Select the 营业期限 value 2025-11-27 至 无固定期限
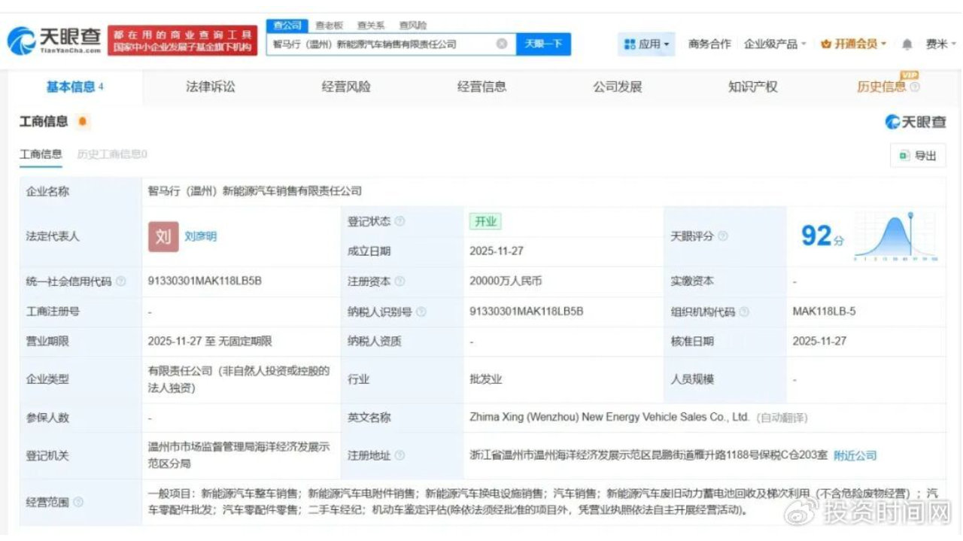 pyautogui.click(x=211, y=341)
